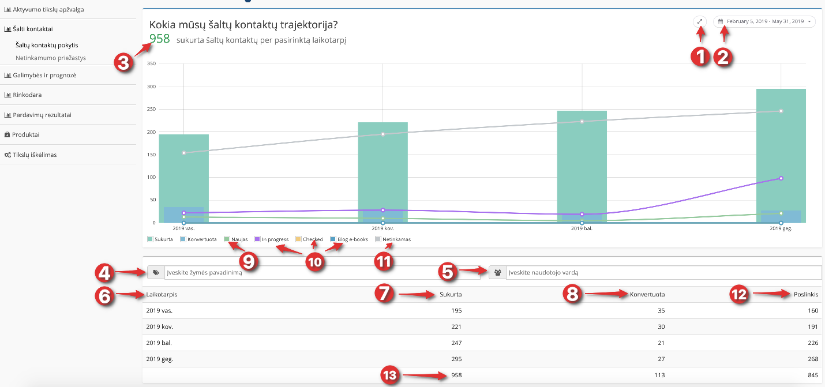This screenshot has width=825, height=387.
Task: Focus the 'Įveskite naudotojo vardą' input
Action: [x=663, y=273]
